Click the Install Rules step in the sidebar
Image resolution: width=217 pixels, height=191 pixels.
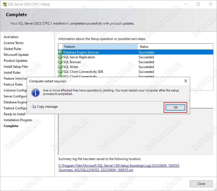[12, 73]
